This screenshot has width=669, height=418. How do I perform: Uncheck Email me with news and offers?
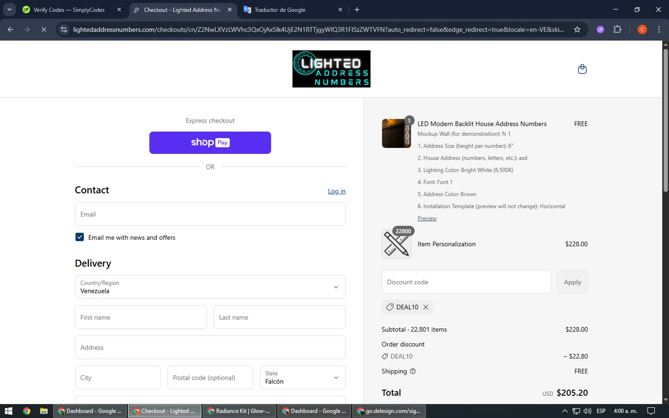(80, 237)
